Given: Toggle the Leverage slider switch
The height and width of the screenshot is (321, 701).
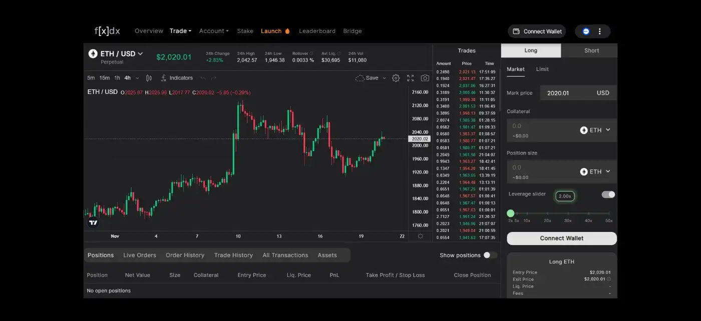Looking at the screenshot, I should click(x=608, y=194).
